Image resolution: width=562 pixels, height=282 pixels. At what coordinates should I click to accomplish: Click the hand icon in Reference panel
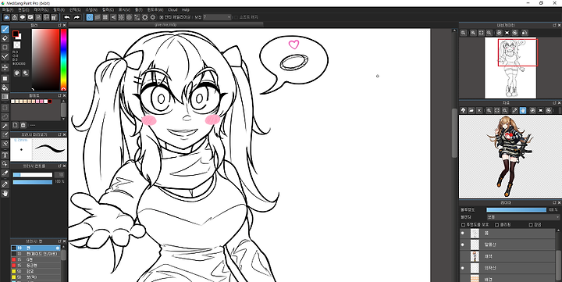(x=522, y=110)
